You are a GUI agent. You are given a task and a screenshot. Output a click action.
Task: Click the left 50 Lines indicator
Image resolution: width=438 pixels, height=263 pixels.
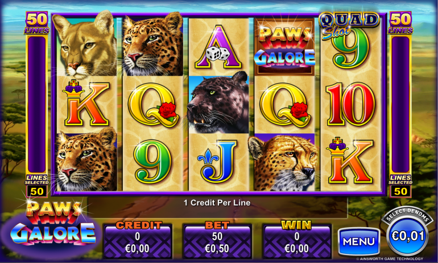coord(37,23)
